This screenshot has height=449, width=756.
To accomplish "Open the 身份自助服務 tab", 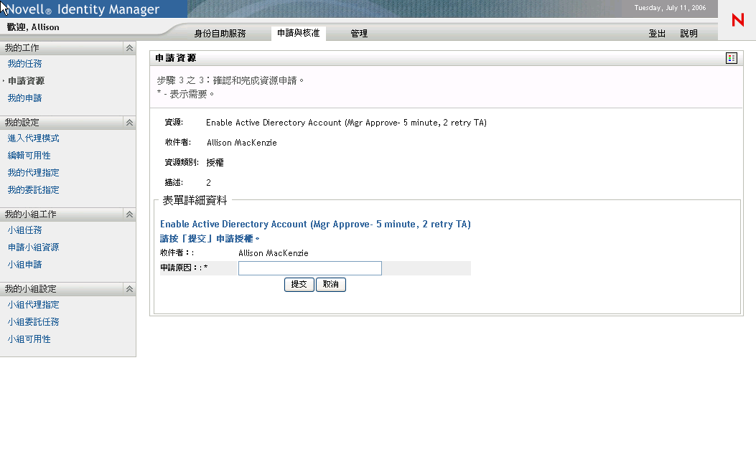I will coord(220,33).
